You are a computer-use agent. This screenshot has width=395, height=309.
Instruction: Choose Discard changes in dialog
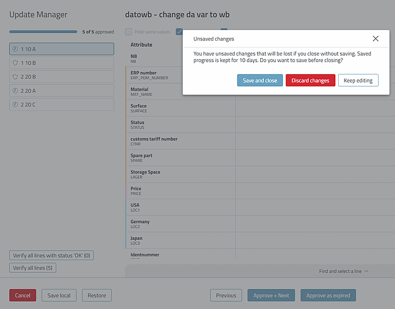point(310,81)
